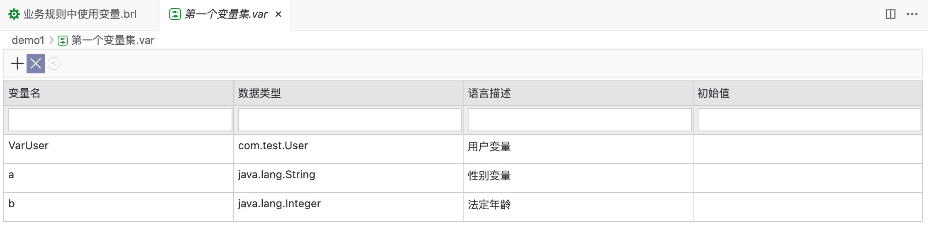Focus the 语言描述 filter field
Image resolution: width=928 pixels, height=247 pixels.
579,120
